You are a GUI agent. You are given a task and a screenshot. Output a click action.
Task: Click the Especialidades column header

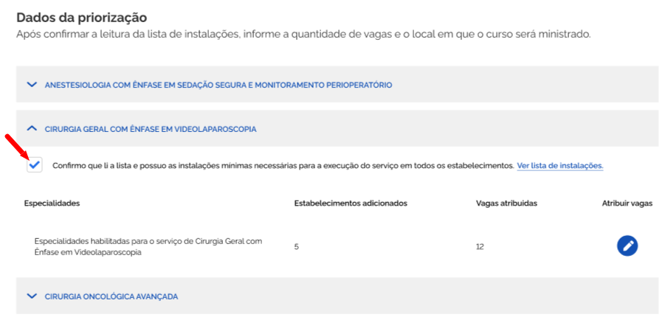pyautogui.click(x=52, y=204)
